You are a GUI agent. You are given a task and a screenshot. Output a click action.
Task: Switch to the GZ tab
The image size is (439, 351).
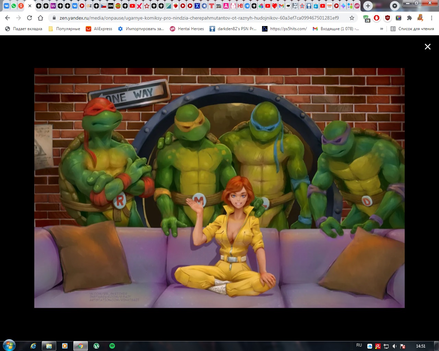coord(89,6)
